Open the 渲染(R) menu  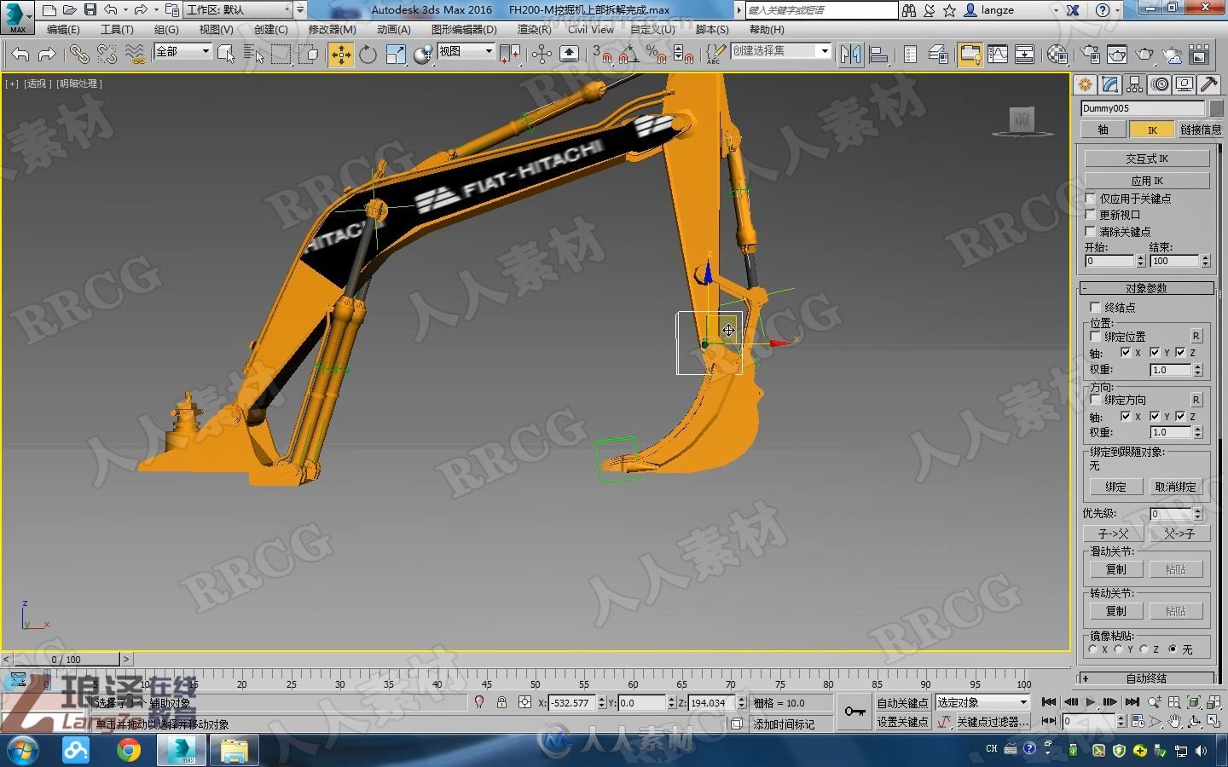[x=534, y=29]
